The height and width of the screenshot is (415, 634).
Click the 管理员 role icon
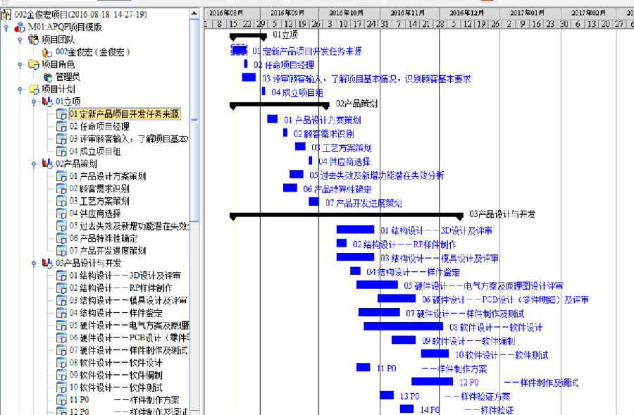(48, 77)
